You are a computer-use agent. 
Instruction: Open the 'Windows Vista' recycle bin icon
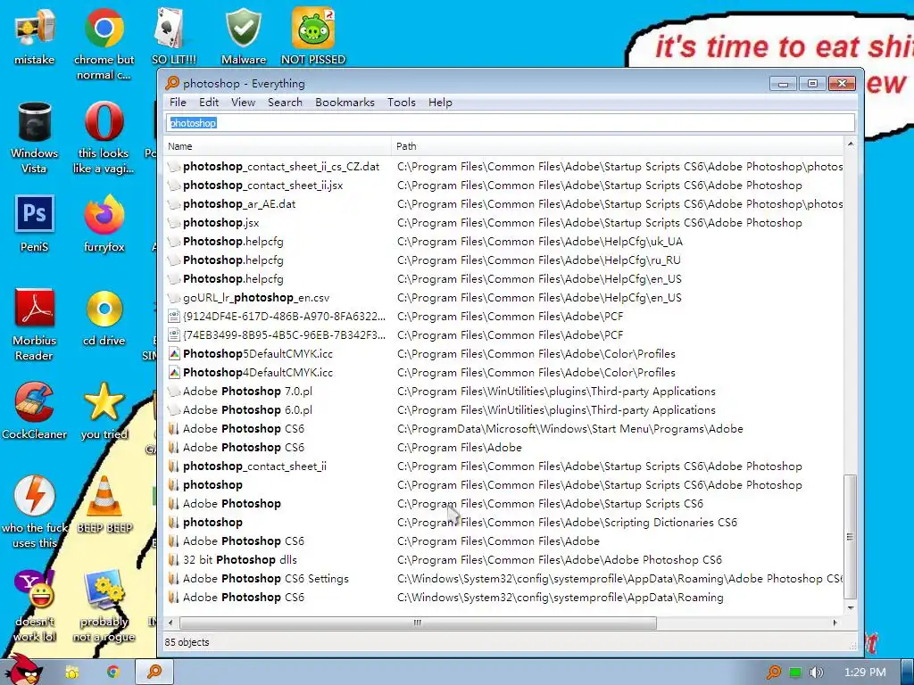point(35,137)
